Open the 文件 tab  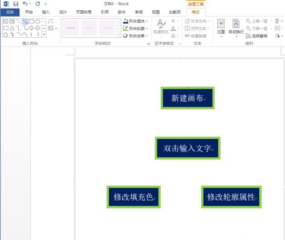pyautogui.click(x=10, y=12)
